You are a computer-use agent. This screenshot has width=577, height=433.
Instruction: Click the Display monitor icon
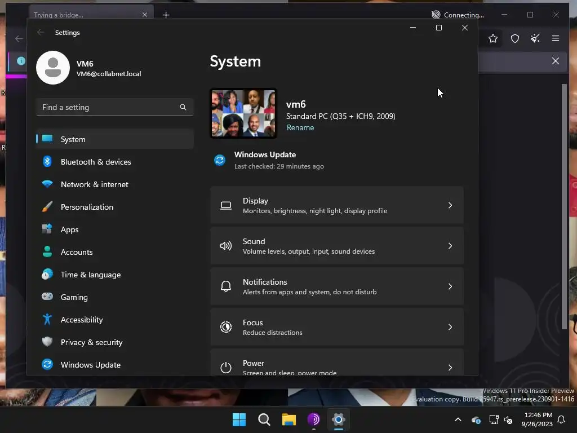[226, 205]
